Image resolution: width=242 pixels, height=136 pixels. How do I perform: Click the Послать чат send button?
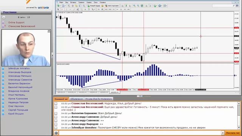233,133
